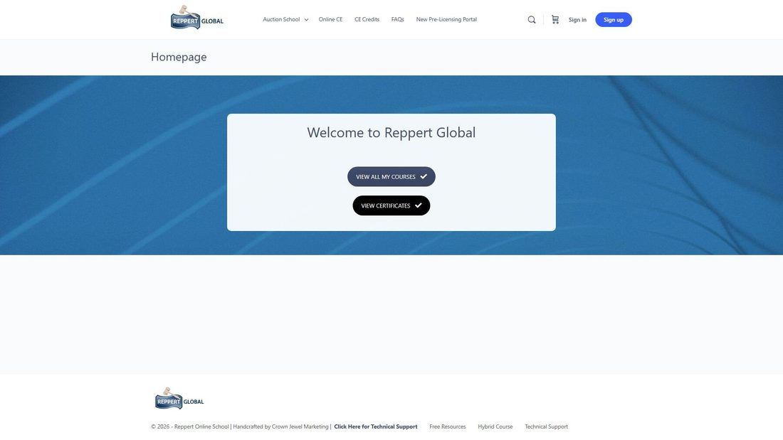Expand the Auction School dropdown chevron
This screenshot has height=440, width=783.
306,20
